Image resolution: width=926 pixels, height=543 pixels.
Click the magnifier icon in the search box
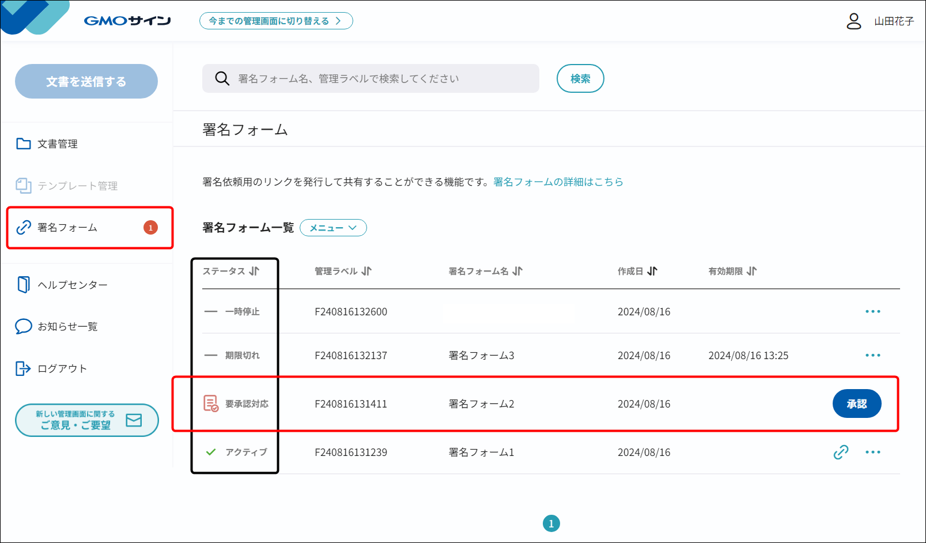222,78
